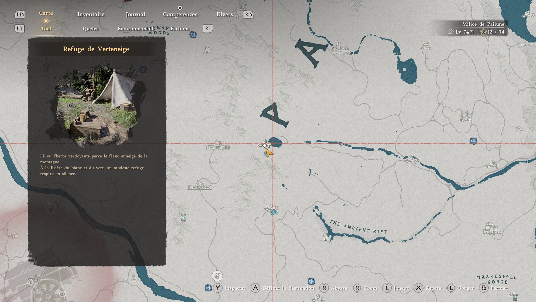Viewport: 536px width, 302px height.
Task: Filter the map by Quêtes
Action: click(90, 29)
